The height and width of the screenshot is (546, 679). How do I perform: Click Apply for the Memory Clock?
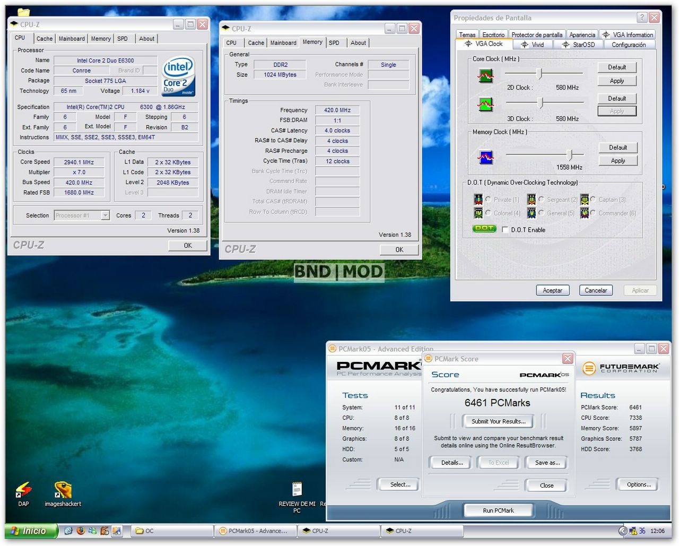click(617, 161)
